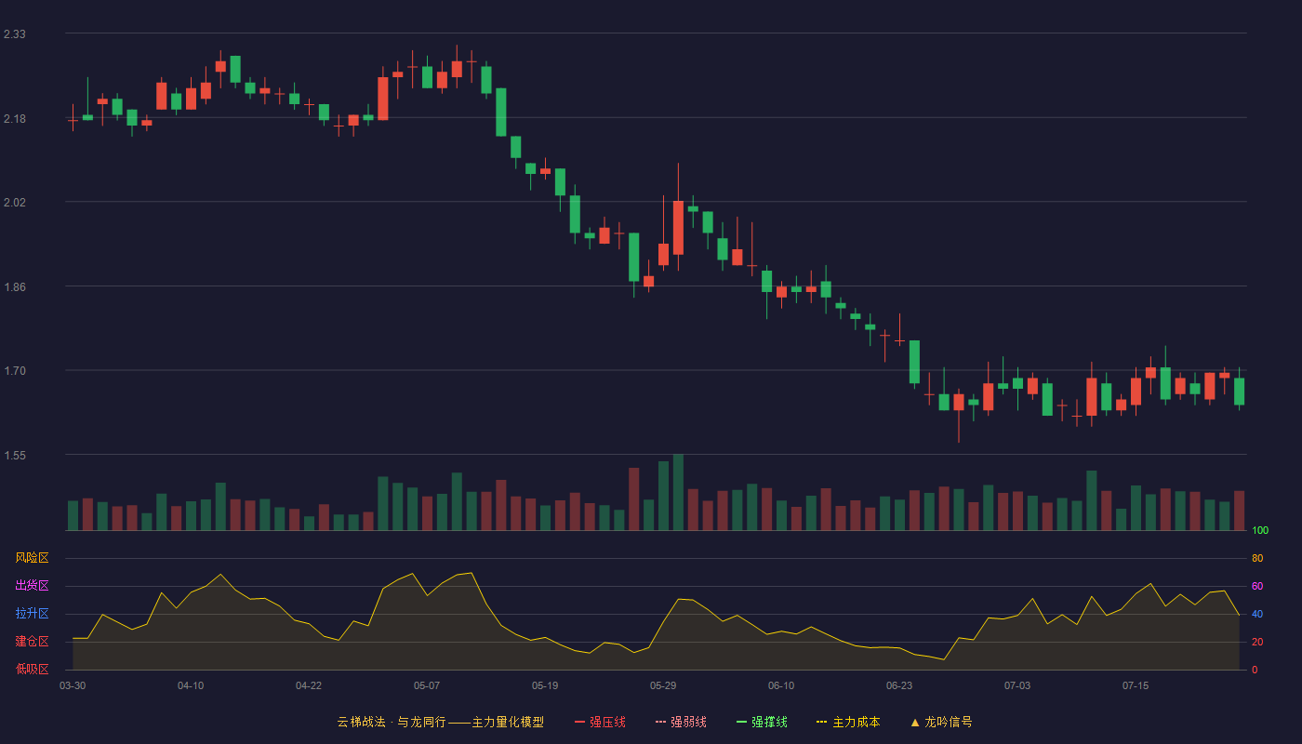Click the blue 40 indicator axis value
Image resolution: width=1302 pixels, height=744 pixels.
click(1257, 615)
